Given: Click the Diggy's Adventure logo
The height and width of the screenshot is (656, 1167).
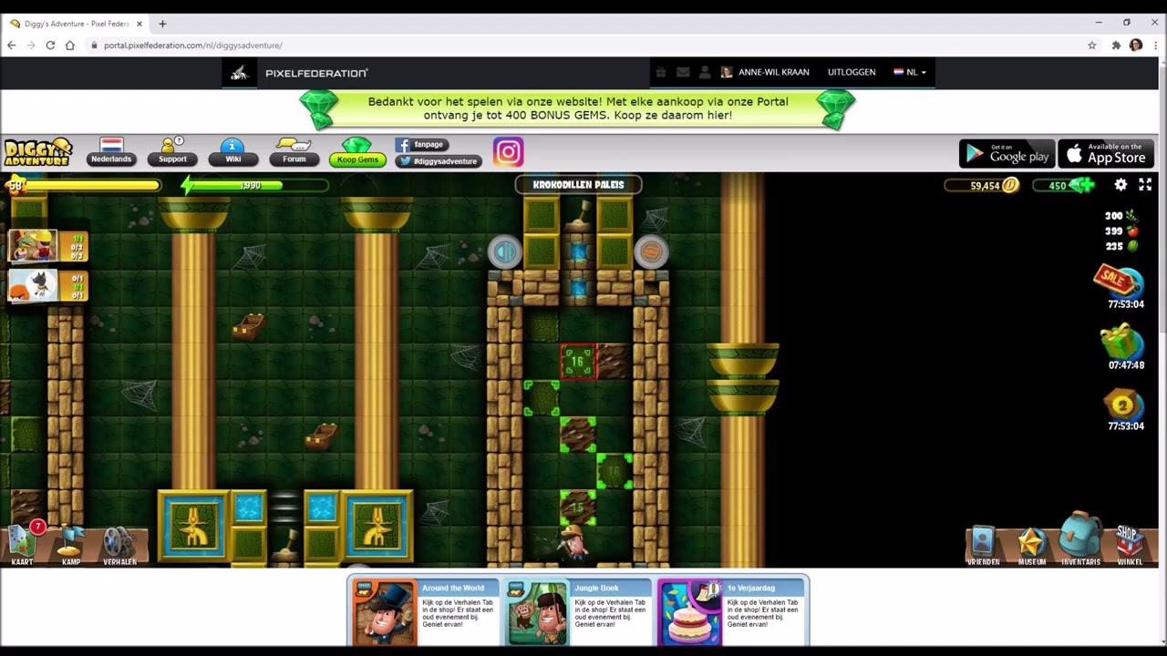Looking at the screenshot, I should 37,152.
